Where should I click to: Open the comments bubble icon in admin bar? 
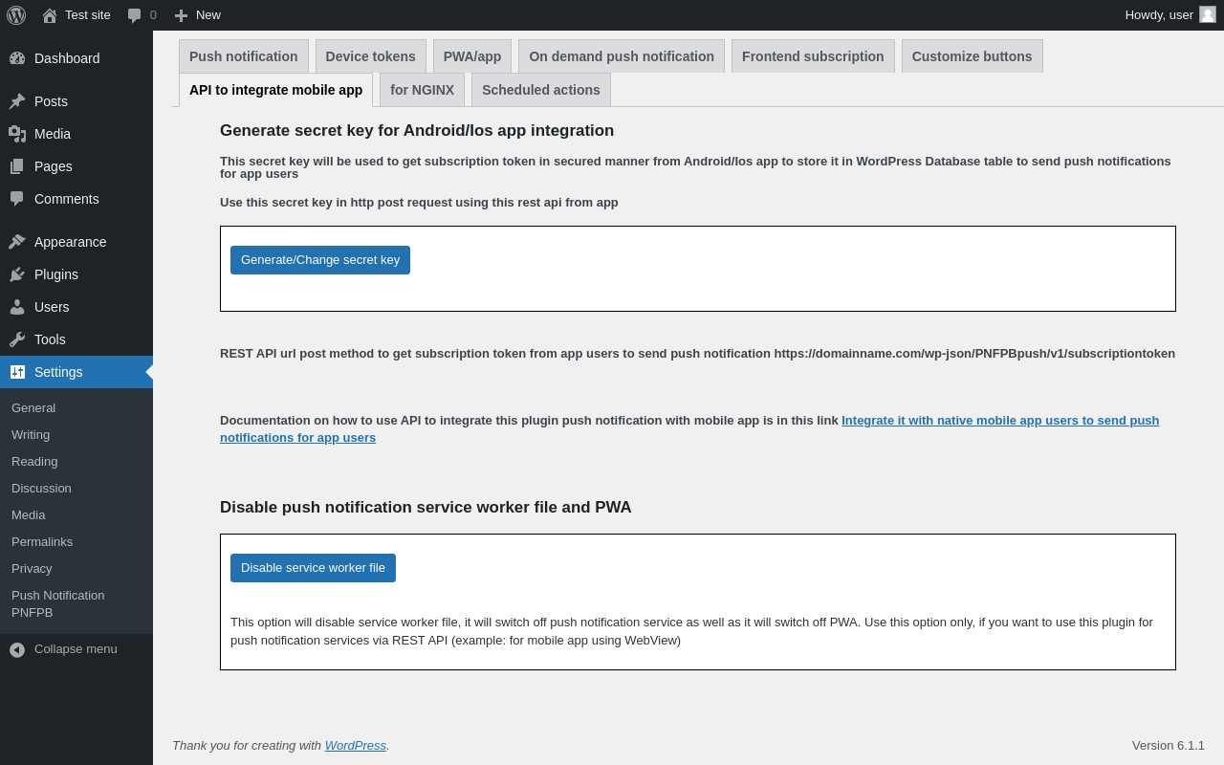pyautogui.click(x=135, y=15)
